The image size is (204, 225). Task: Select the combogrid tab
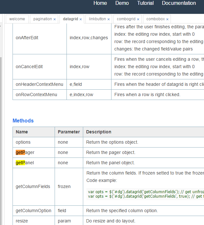click(x=126, y=19)
